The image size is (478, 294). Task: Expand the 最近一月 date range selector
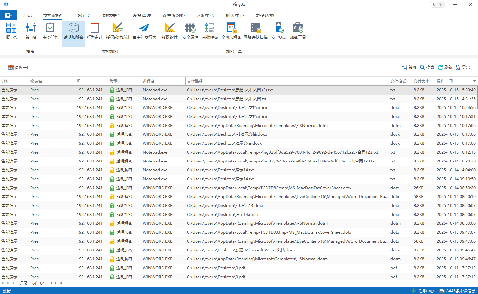coord(19,68)
